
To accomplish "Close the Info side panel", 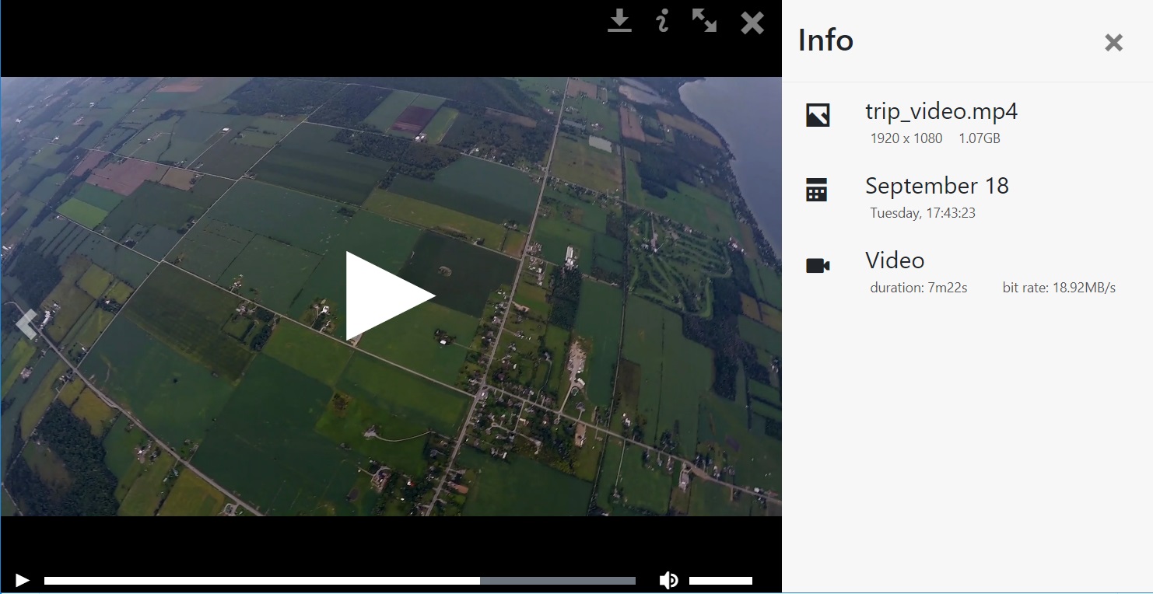I will [1113, 43].
